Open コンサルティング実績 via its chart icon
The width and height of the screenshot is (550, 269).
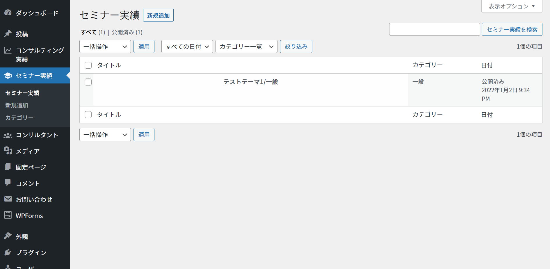point(8,50)
